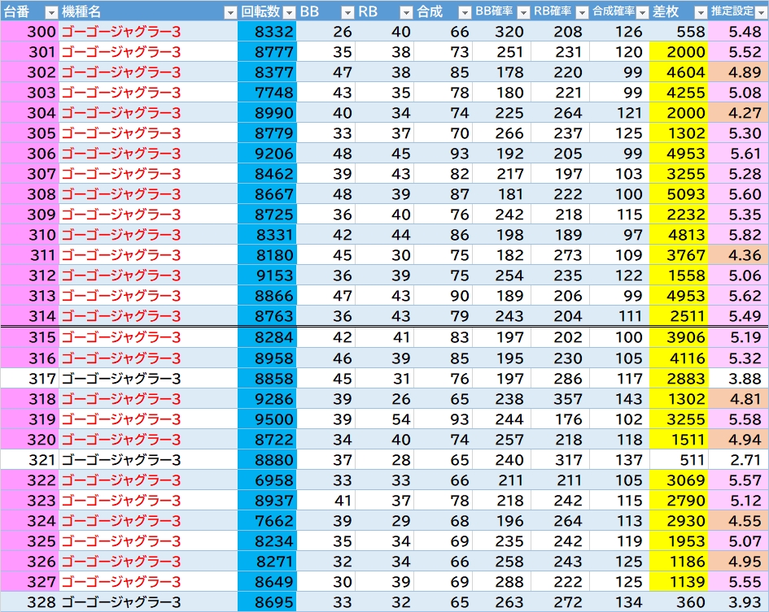Select the RB確率 cell 286
769x612 pixels.
point(560,378)
